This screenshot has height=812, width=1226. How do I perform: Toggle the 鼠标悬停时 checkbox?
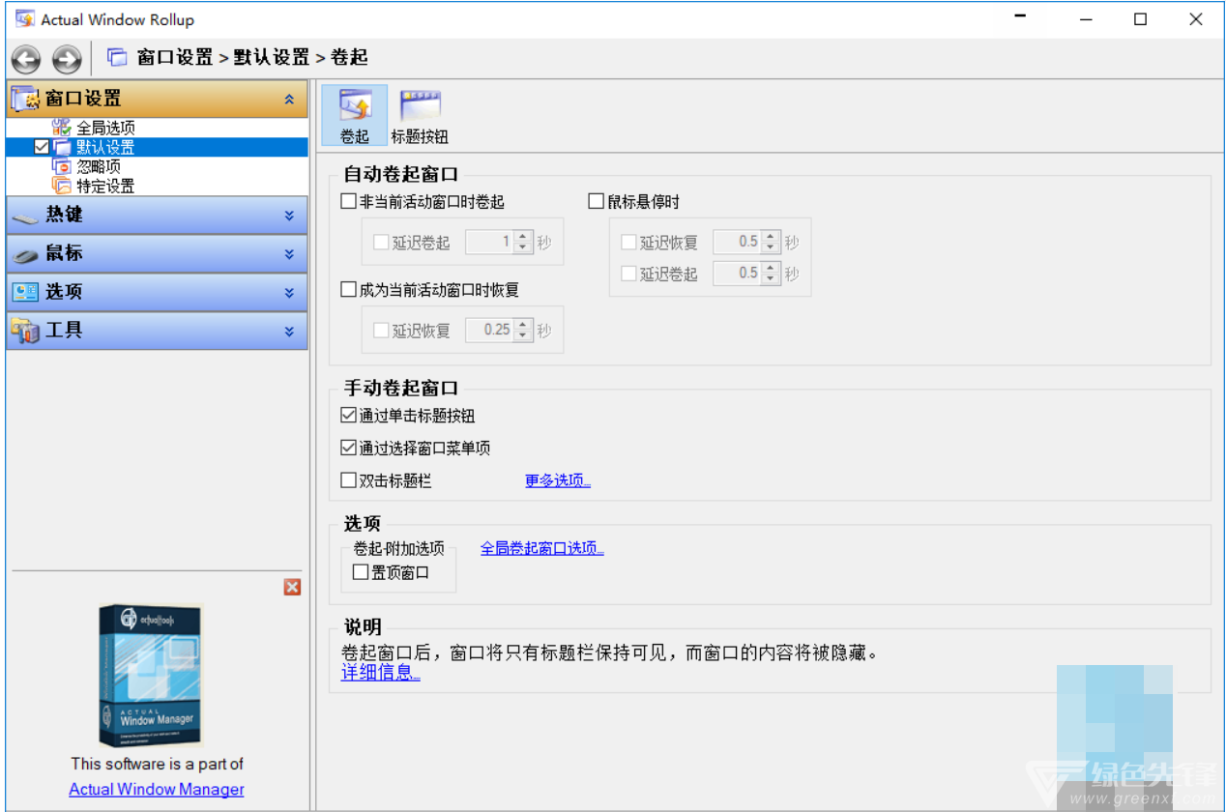[x=597, y=202]
